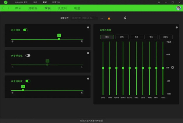Click the battery status icon
Image resolution: width=183 pixels, height=123 pixels.
click(x=125, y=18)
